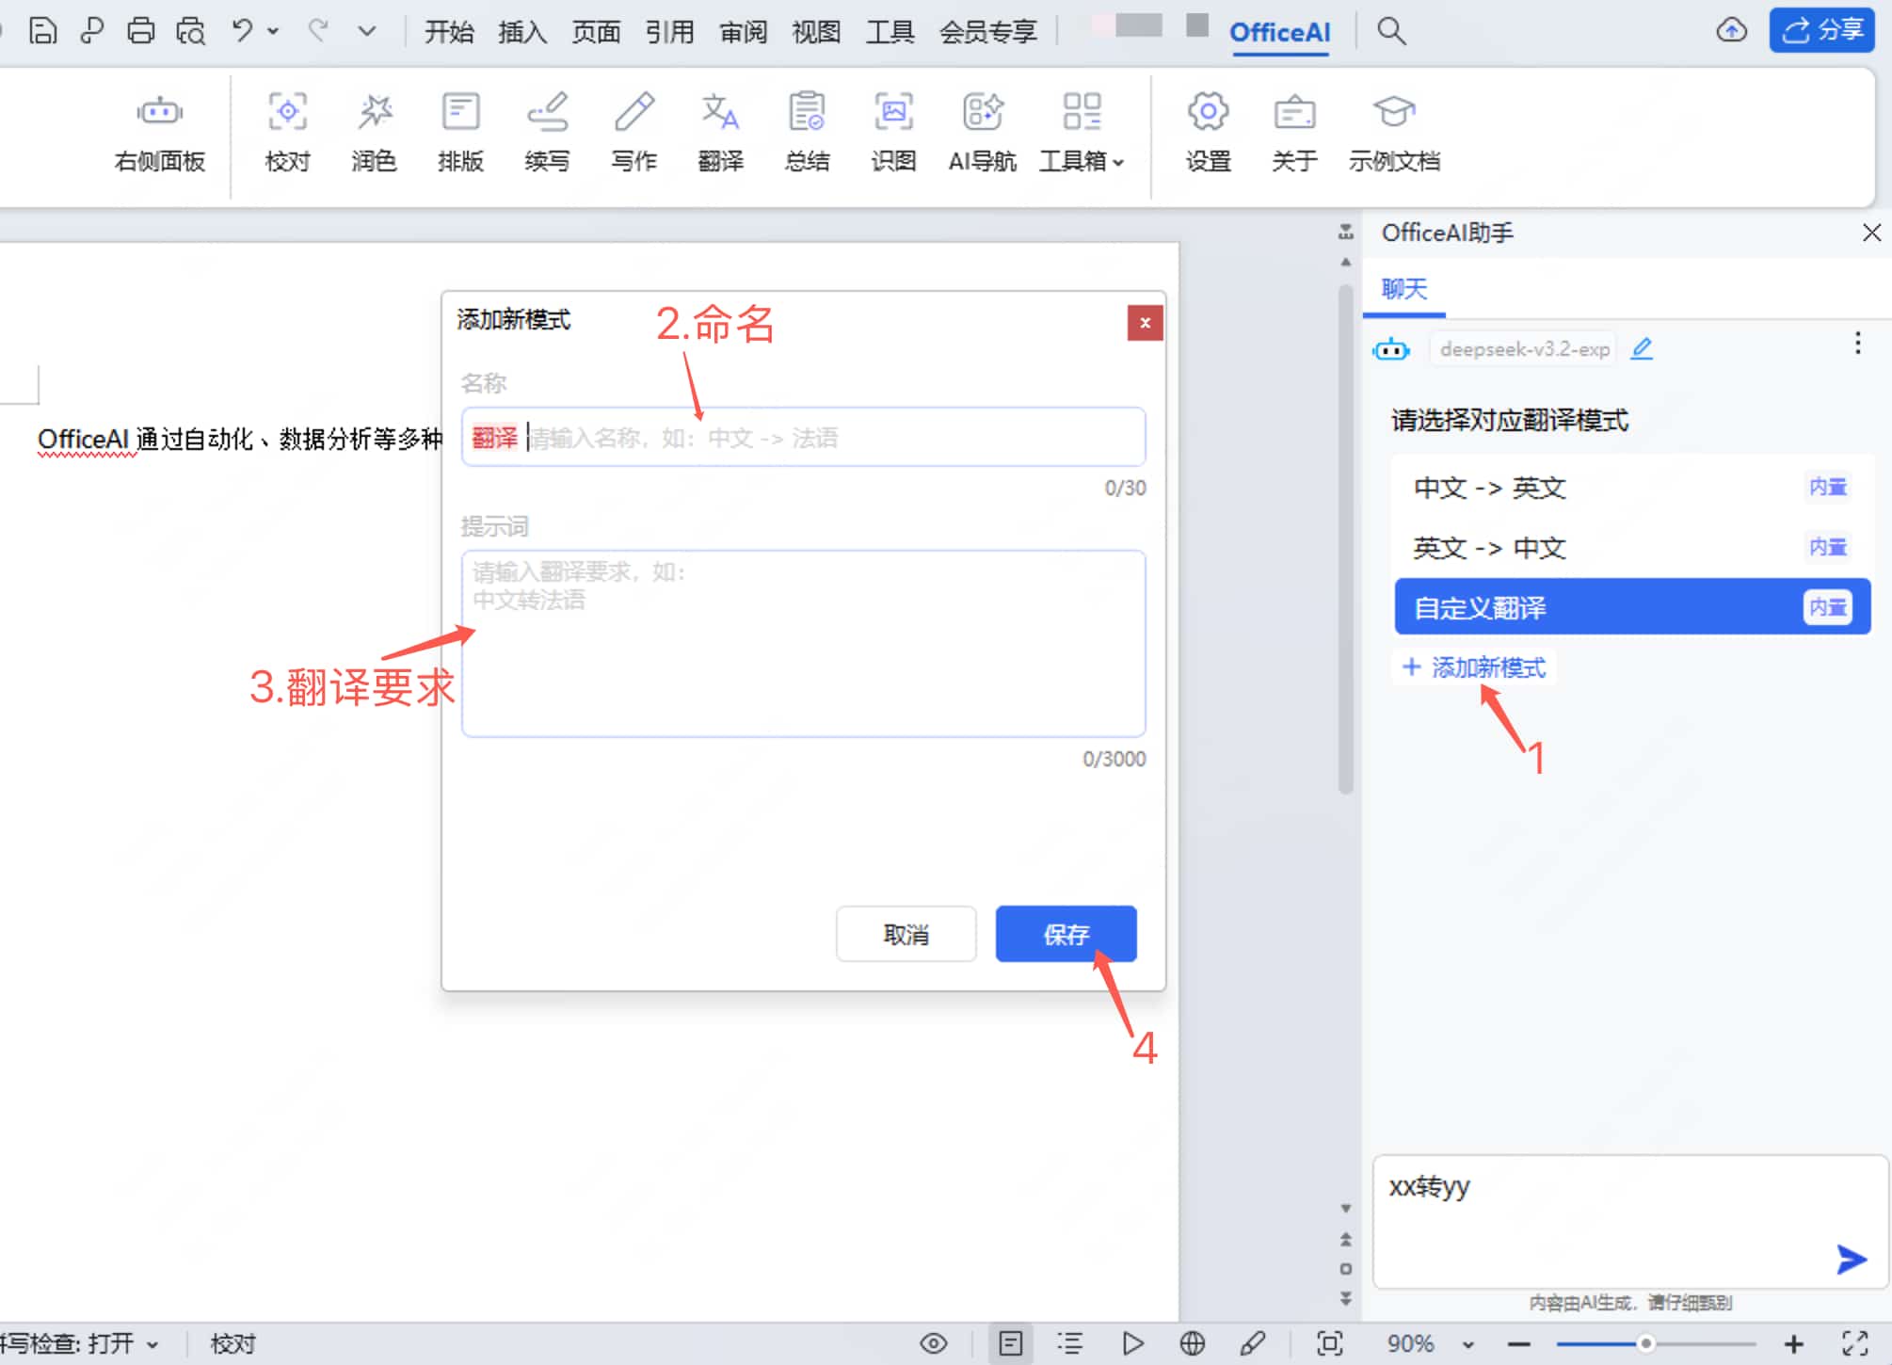Open OfficeAI 设置 settings

coord(1206,132)
